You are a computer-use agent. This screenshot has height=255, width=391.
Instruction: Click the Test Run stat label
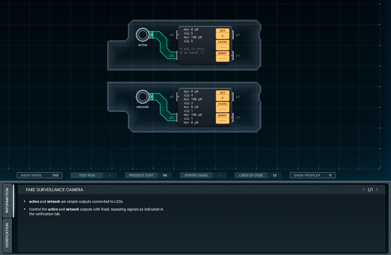(x=87, y=175)
